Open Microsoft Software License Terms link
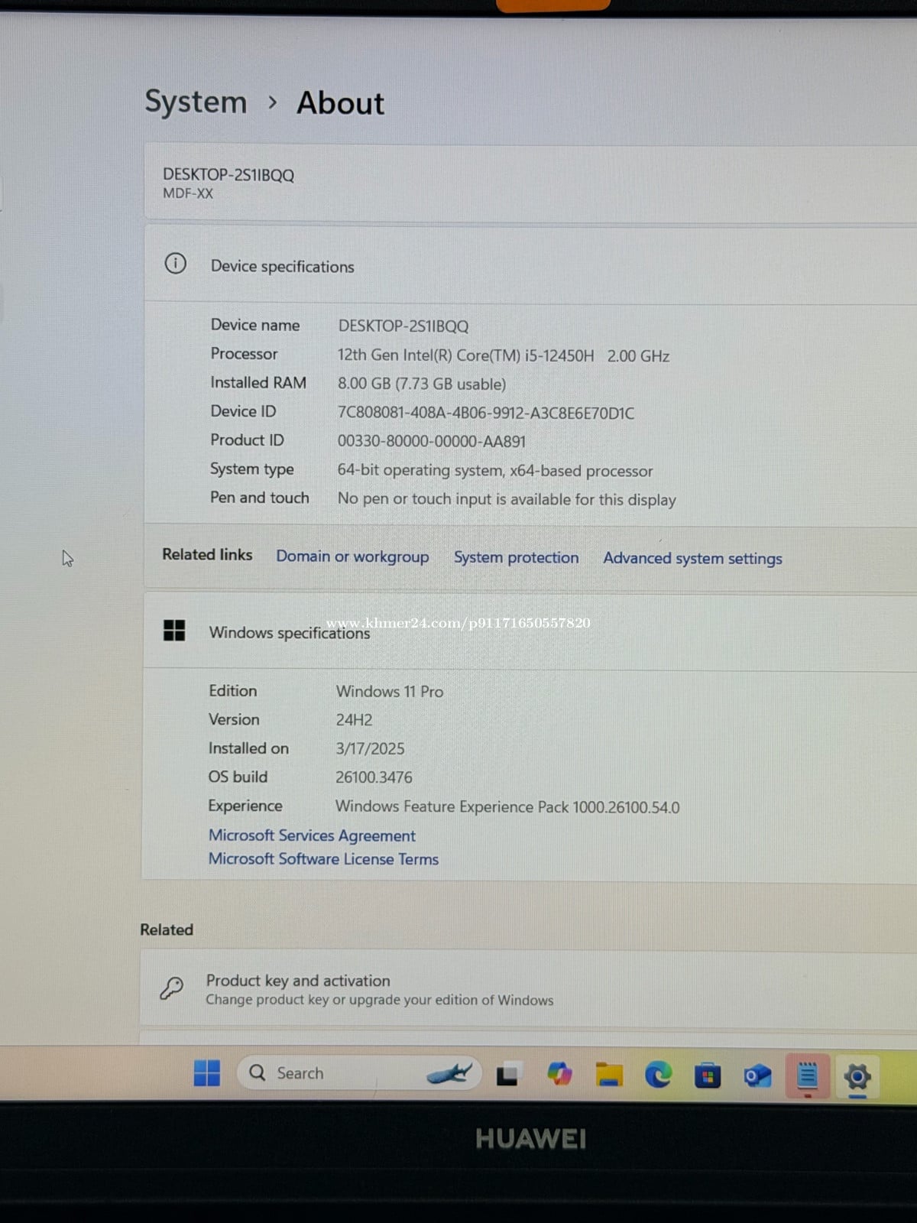This screenshot has height=1223, width=917. click(x=323, y=859)
